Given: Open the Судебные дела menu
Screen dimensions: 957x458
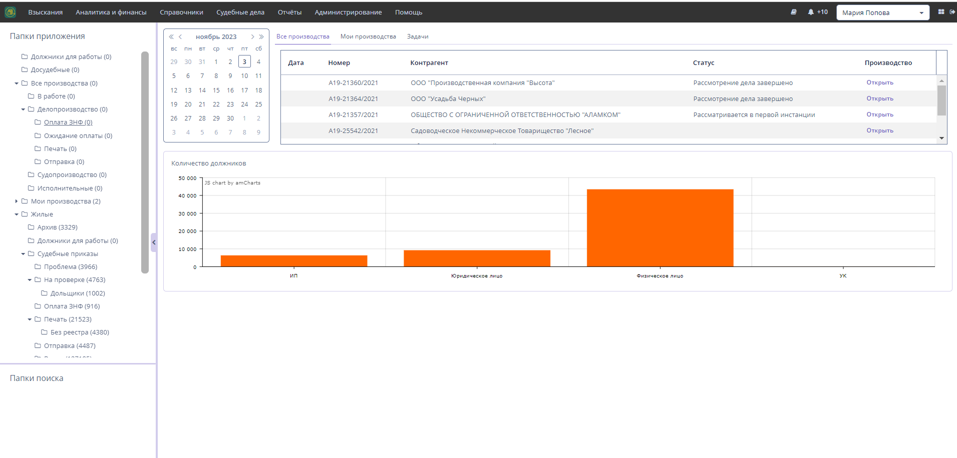Looking at the screenshot, I should (x=240, y=12).
